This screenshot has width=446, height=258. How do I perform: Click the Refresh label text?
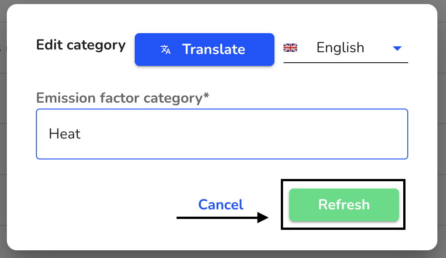point(344,205)
